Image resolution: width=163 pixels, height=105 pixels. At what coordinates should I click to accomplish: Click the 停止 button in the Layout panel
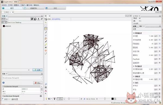pos(38,83)
